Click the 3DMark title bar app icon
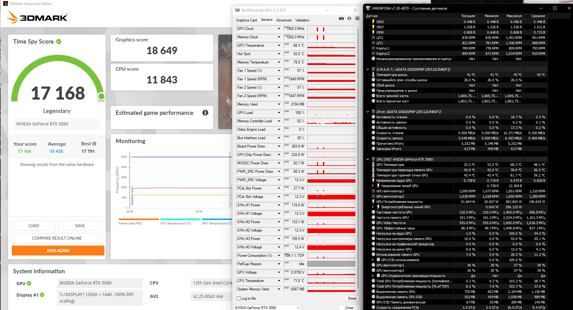Viewport: 573px width, 310px height. [5, 4]
